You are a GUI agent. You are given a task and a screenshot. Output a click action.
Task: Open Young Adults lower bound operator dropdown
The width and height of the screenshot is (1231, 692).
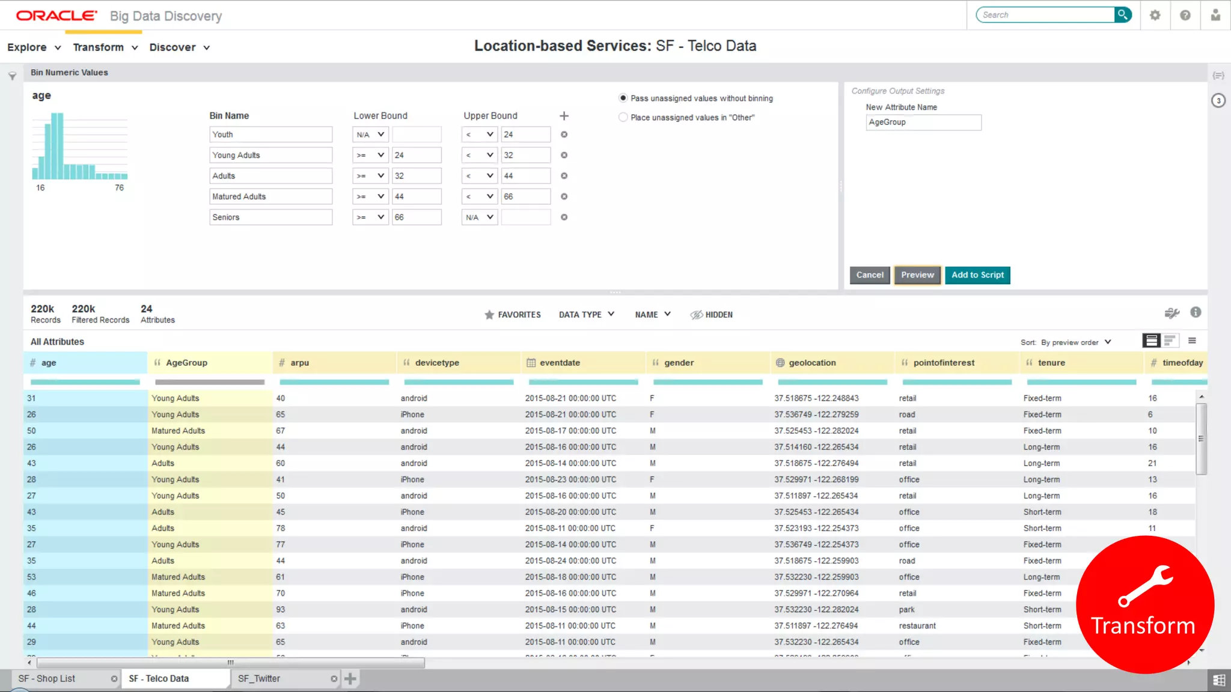[370, 155]
